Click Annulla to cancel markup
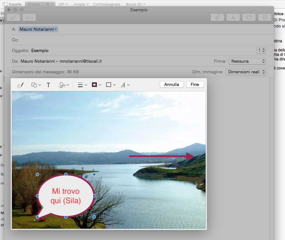The width and height of the screenshot is (285, 240). pyautogui.click(x=171, y=84)
